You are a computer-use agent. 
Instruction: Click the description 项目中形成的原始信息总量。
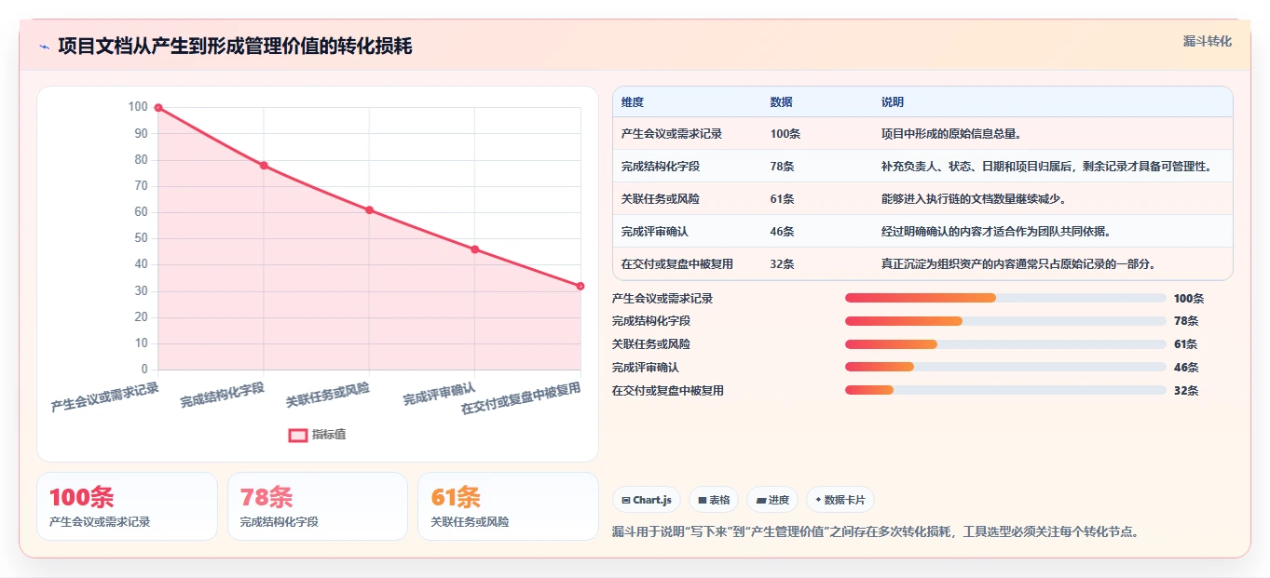pyautogui.click(x=951, y=134)
